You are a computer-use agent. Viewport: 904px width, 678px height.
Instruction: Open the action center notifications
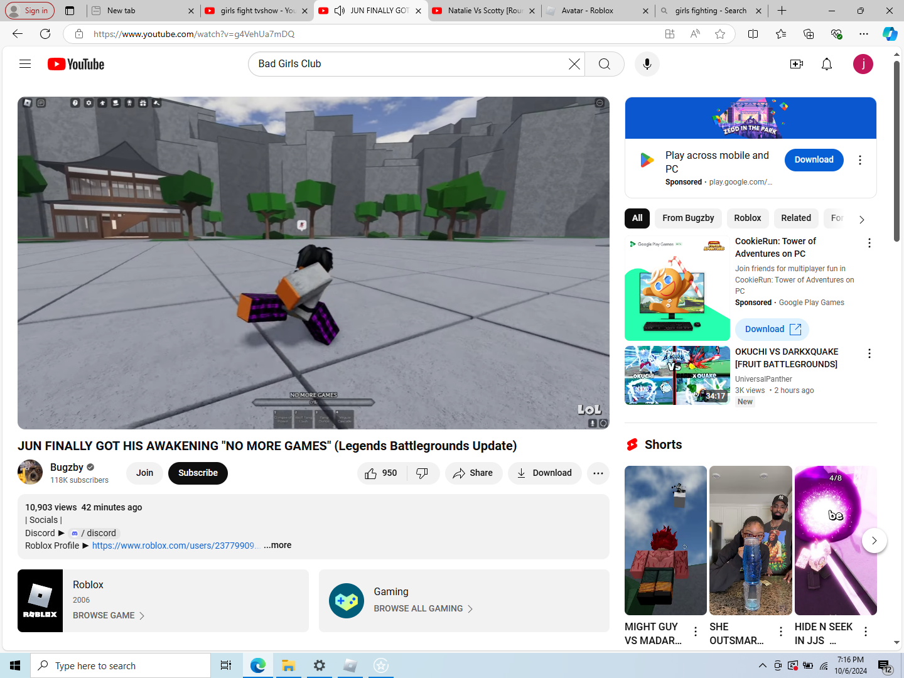(885, 666)
